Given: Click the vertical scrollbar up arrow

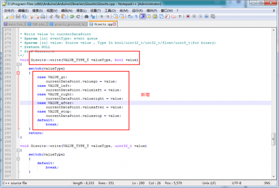Looking at the screenshot, I should coord(273,30).
